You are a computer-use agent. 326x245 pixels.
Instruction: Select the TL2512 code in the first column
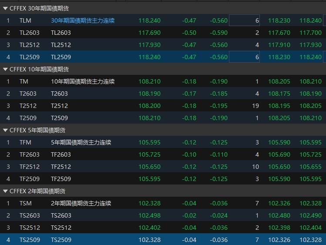click(30, 45)
